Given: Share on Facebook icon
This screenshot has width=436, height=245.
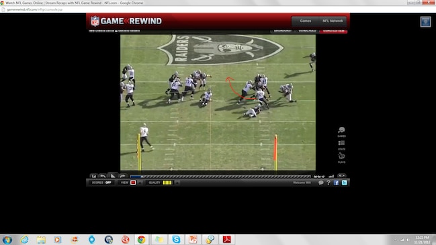Looking at the screenshot, I should pyautogui.click(x=336, y=183).
